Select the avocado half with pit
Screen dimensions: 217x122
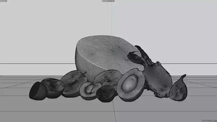click(x=131, y=85)
